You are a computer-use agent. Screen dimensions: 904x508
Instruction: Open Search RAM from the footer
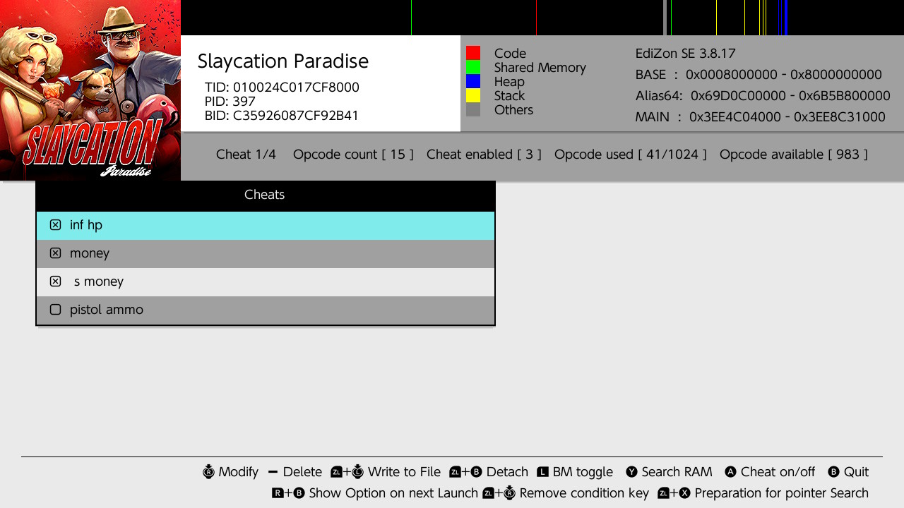pyautogui.click(x=677, y=472)
